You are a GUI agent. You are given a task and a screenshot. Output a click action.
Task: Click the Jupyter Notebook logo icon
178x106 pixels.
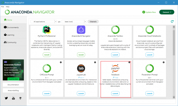(x=115, y=68)
